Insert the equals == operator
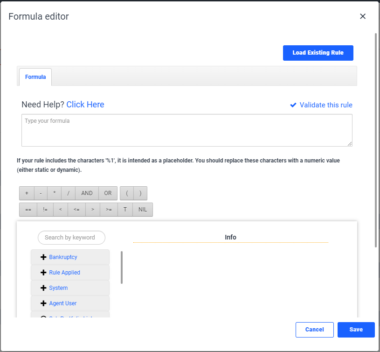Image resolution: width=380 pixels, height=352 pixels. pos(28,209)
